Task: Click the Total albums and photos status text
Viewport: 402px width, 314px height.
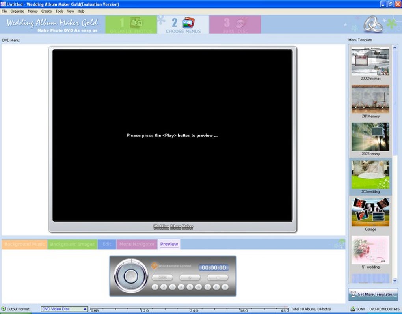Action: 311,309
